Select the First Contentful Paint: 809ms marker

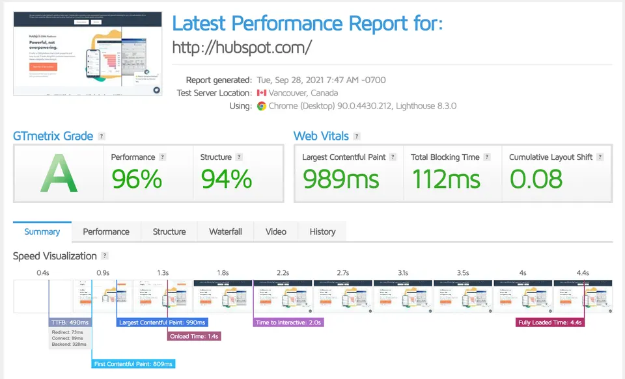(x=133, y=364)
